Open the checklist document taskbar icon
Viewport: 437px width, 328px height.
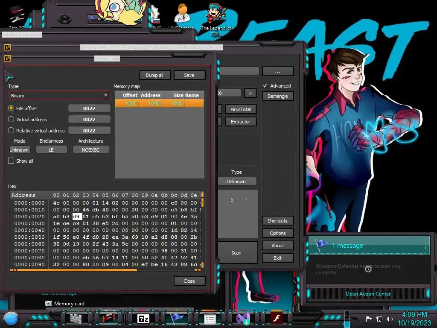pyautogui.click(x=210, y=319)
